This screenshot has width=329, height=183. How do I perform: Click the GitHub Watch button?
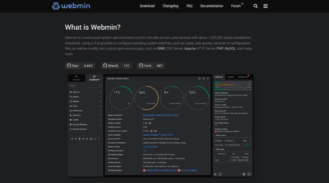click(x=111, y=65)
